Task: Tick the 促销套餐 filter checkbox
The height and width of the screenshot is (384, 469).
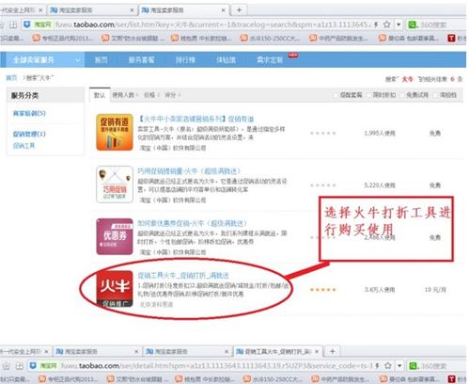Action: pyautogui.click(x=336, y=95)
